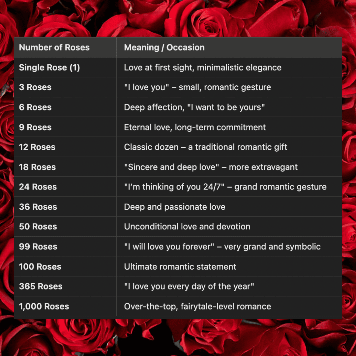Select the "24 Roses" cell
356x356 pixels.
[x=38, y=187]
